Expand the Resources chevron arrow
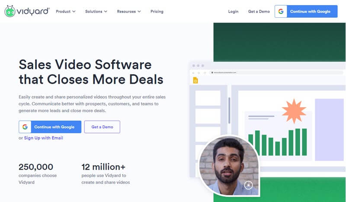This screenshot has height=202, width=346. 139,12
